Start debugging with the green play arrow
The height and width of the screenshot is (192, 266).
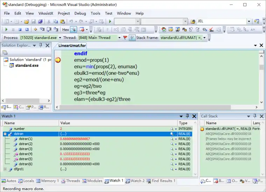tap(110, 21)
